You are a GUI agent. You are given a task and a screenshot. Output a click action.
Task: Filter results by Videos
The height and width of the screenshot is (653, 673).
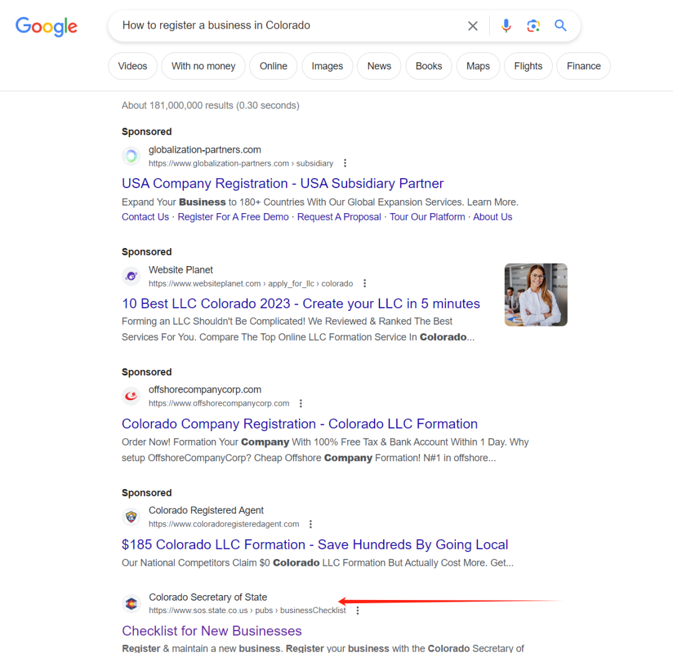(x=133, y=66)
